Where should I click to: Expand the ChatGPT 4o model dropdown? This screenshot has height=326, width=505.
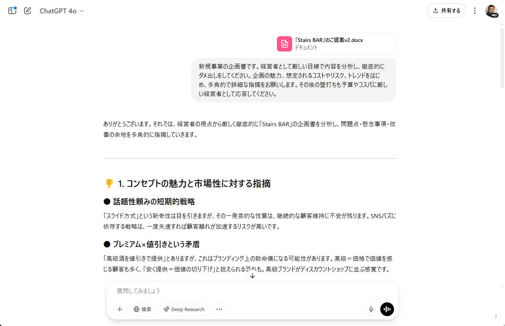61,11
